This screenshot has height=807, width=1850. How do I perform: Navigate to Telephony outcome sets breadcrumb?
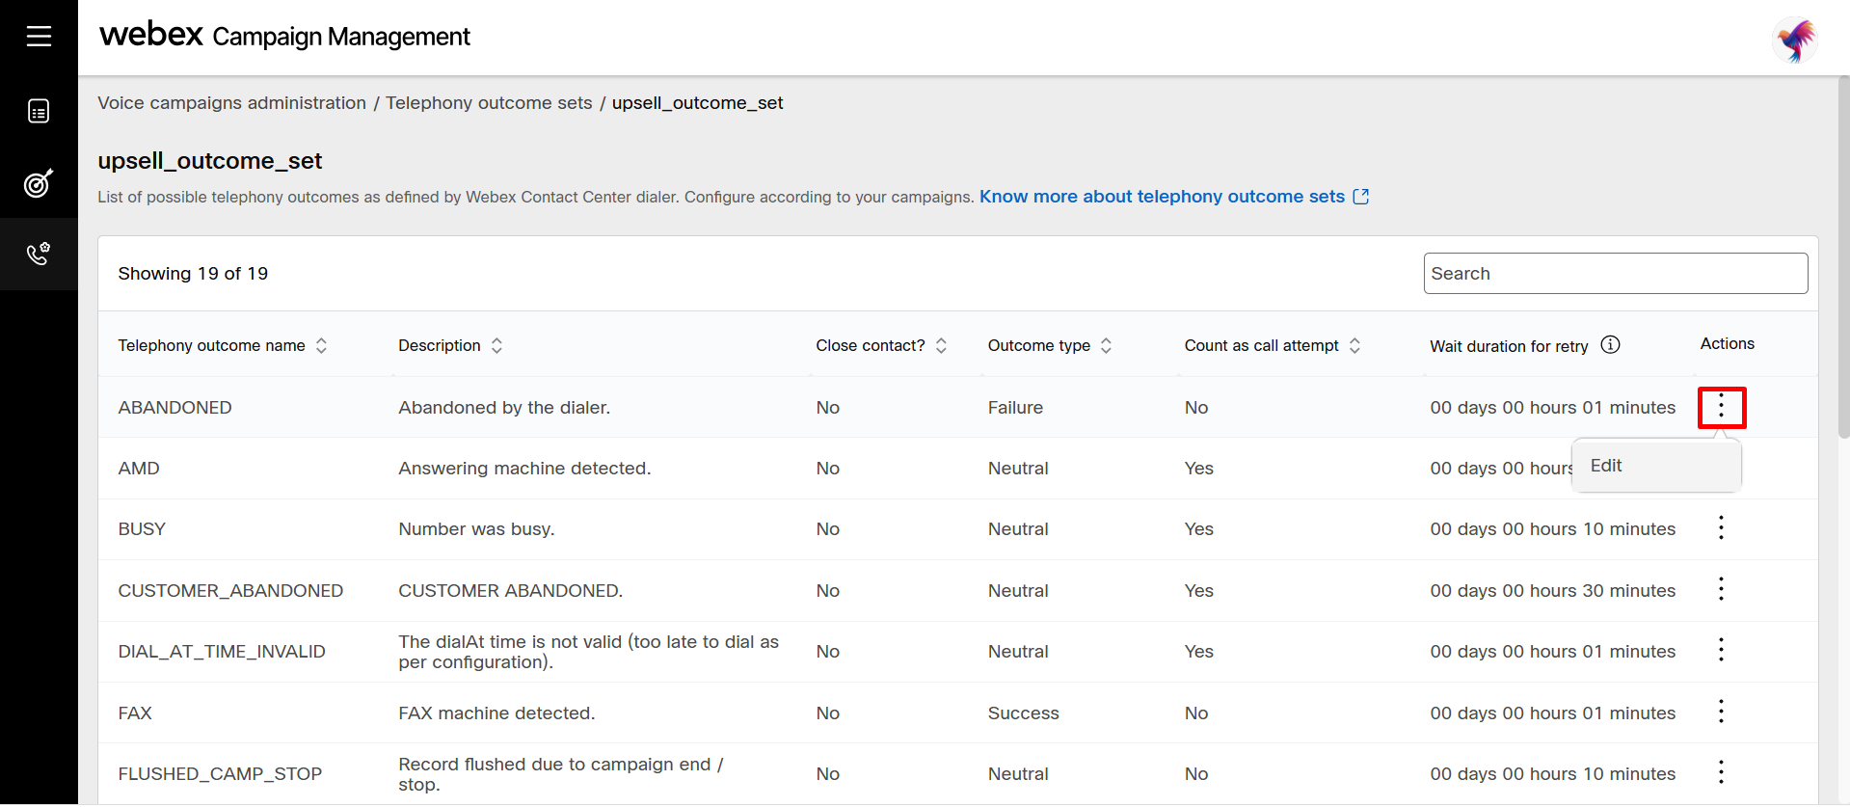tap(489, 103)
